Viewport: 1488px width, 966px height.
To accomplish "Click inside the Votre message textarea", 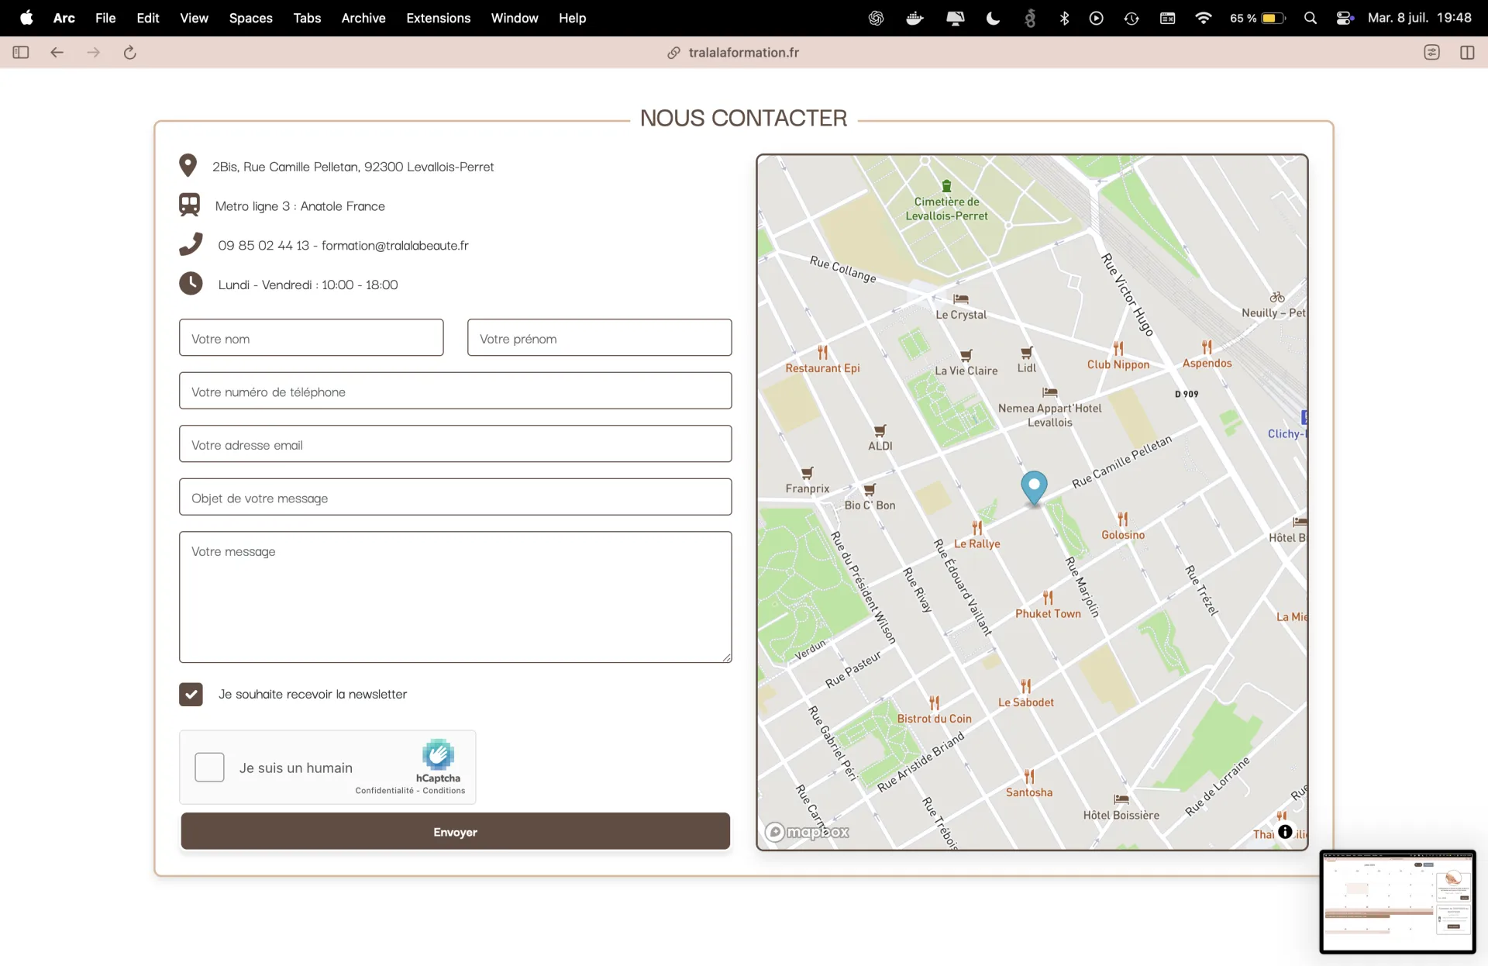I will 455,597.
